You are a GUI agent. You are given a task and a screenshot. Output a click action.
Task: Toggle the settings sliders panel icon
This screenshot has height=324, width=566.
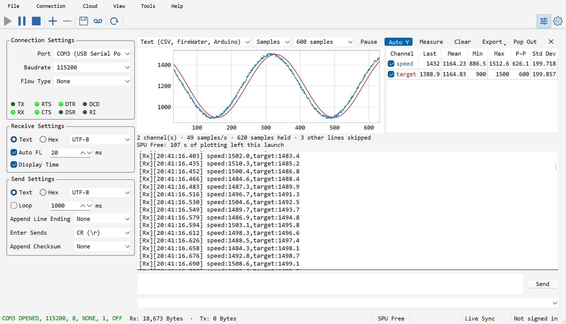click(544, 21)
